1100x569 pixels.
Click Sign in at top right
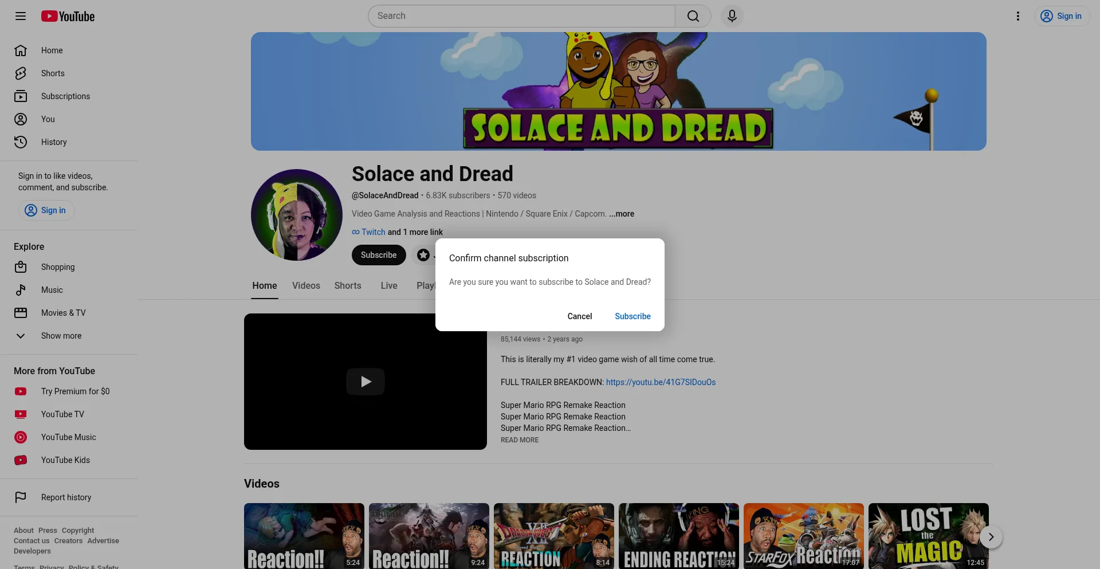[x=1062, y=16]
